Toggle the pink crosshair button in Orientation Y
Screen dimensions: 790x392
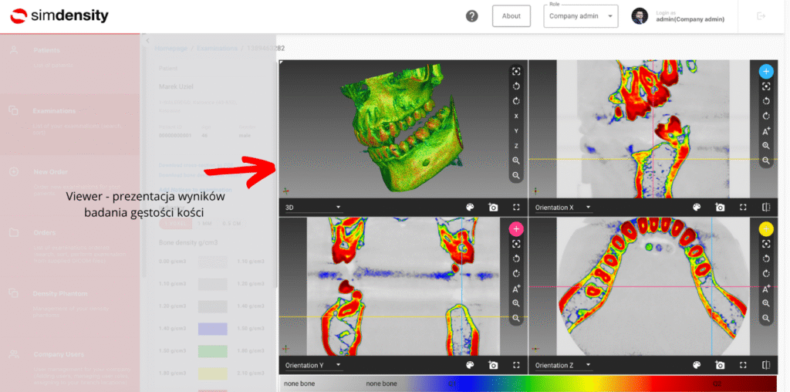click(516, 228)
